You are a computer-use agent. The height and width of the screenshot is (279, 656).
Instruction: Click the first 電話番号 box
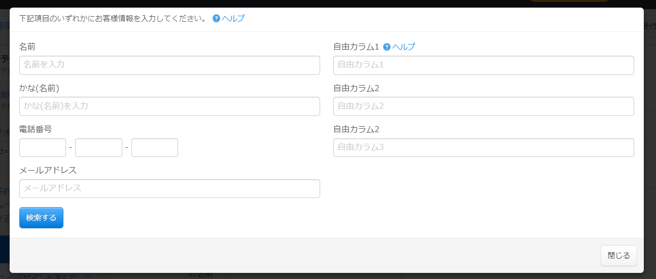pos(43,148)
